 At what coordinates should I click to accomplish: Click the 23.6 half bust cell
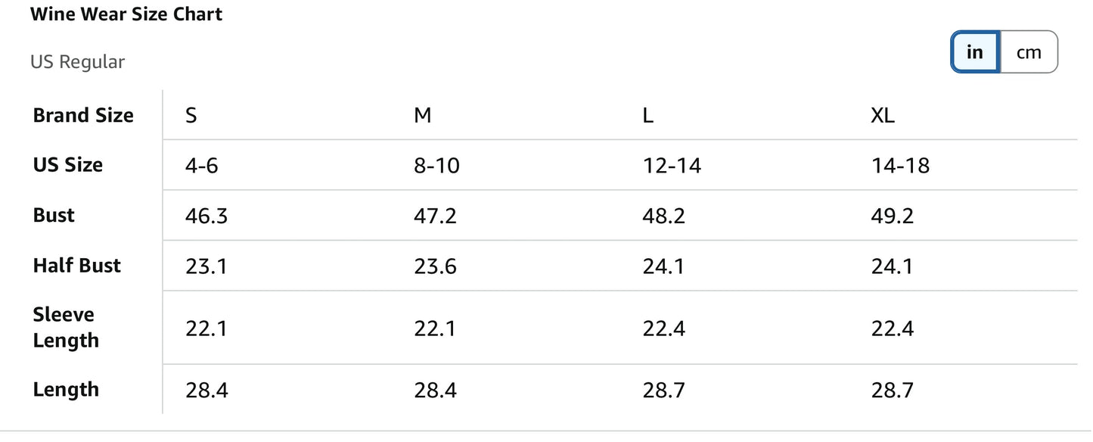(435, 266)
